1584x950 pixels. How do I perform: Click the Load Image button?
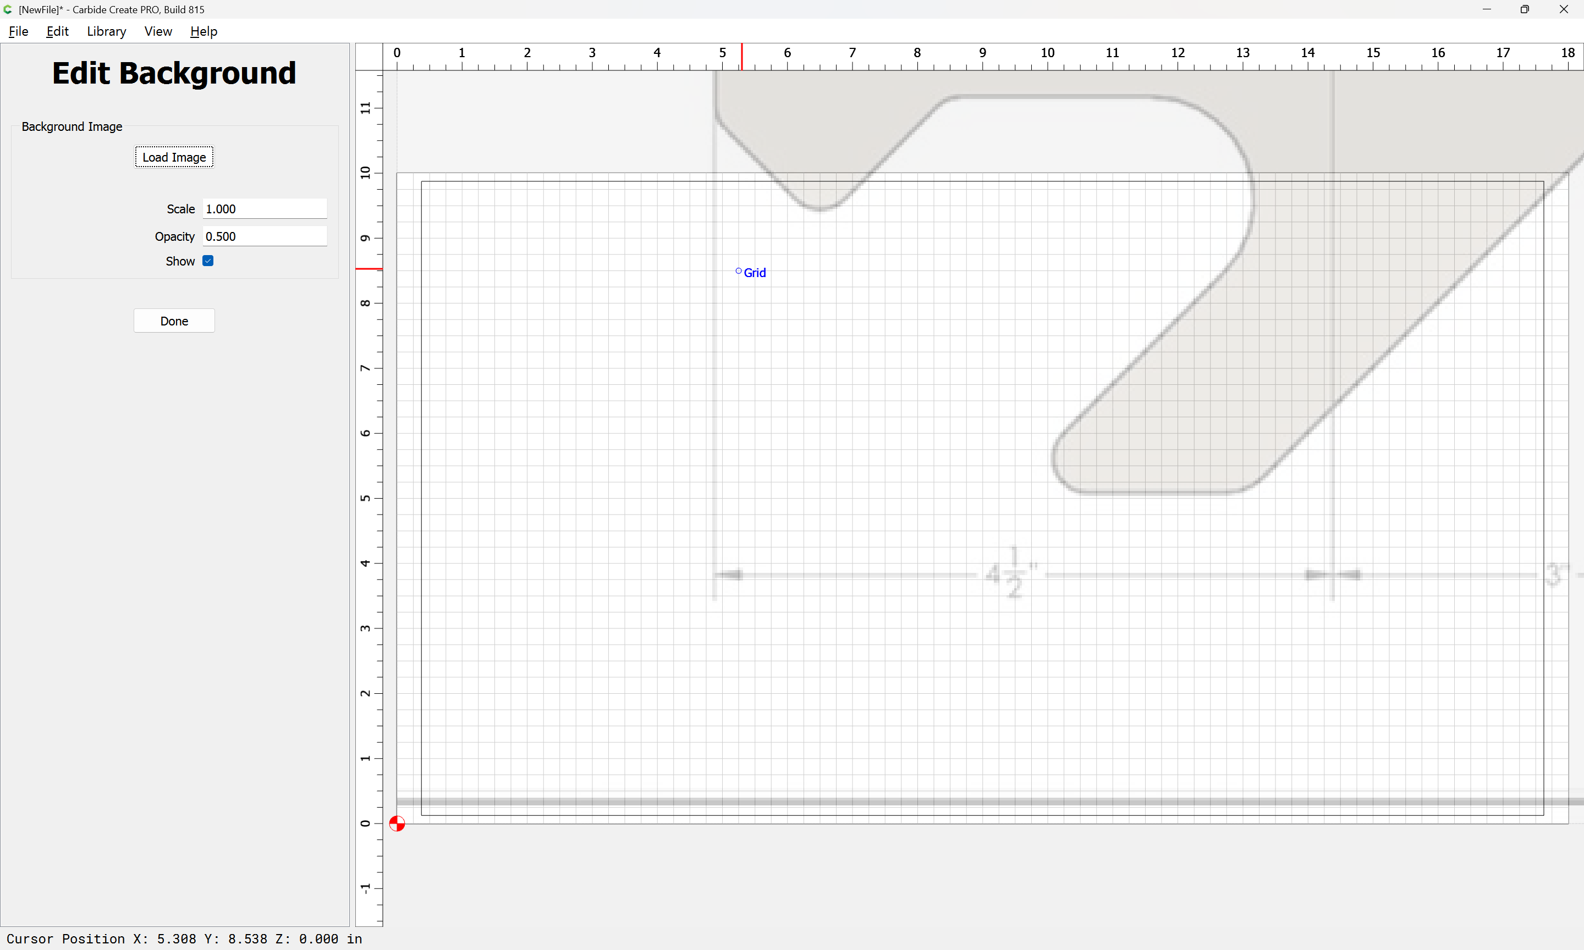point(174,157)
